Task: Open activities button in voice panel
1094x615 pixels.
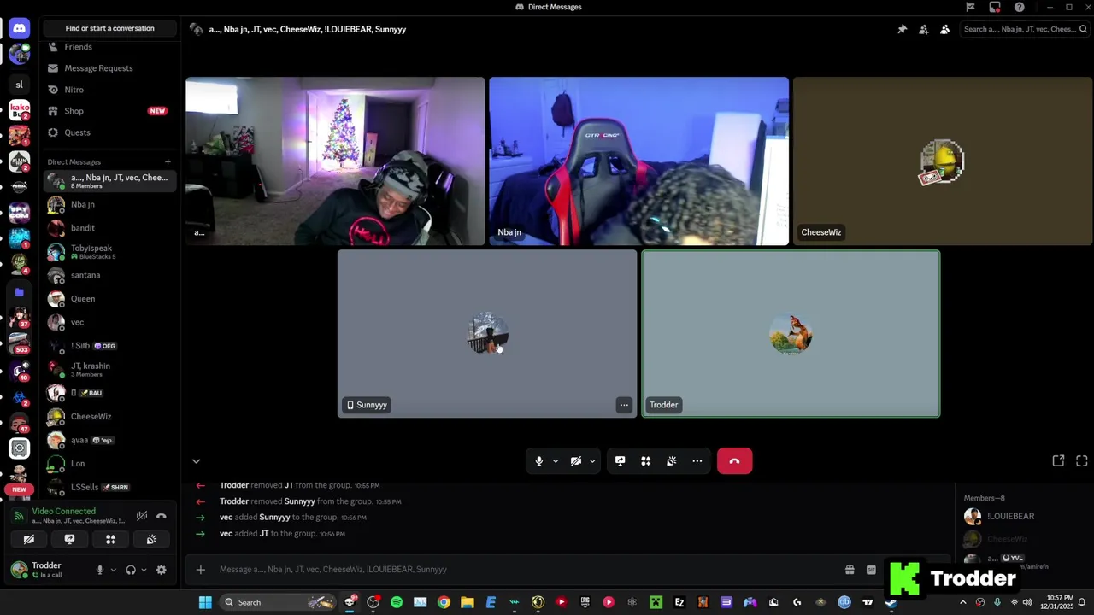Action: tap(110, 539)
